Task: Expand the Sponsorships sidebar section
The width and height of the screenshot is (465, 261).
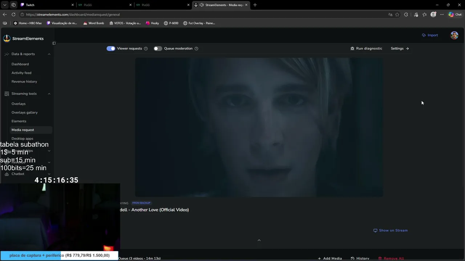Action: (49, 151)
